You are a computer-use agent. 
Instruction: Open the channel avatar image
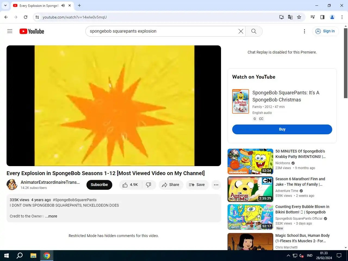point(12,185)
